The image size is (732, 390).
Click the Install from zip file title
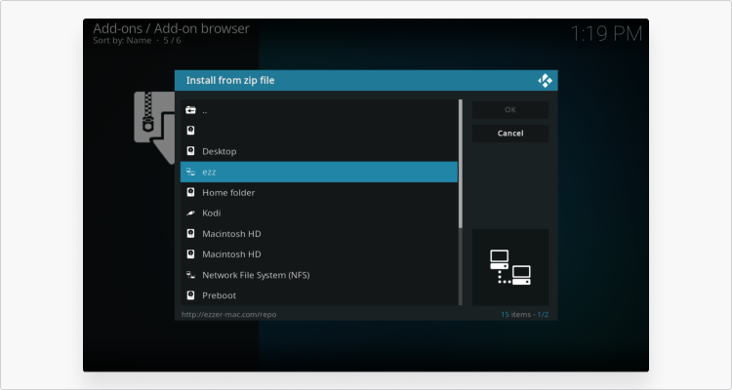[x=230, y=80]
